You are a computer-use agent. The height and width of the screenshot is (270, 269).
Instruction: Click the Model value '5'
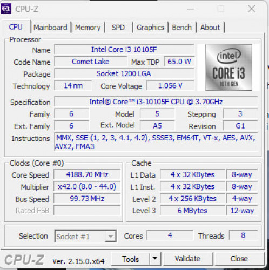tap(157, 114)
